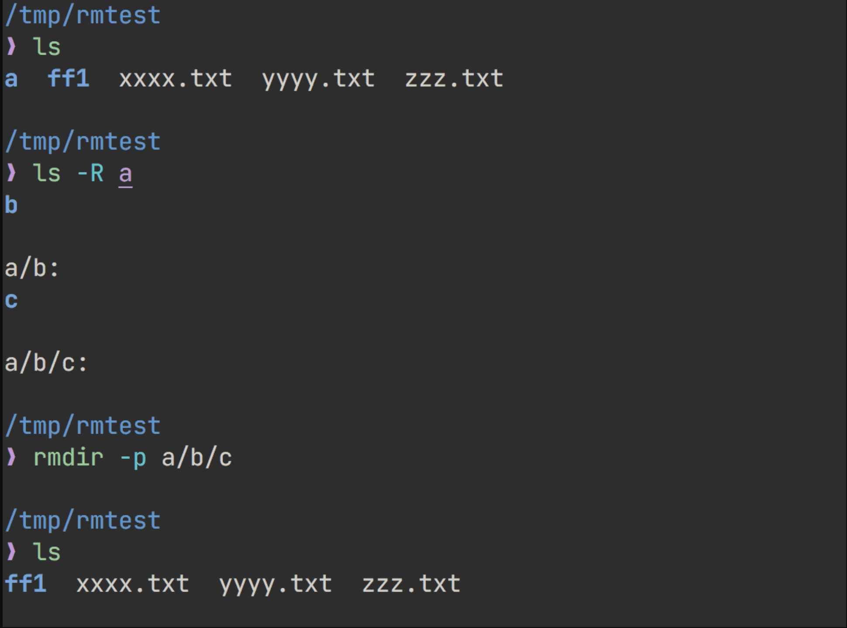Select the bold 'c' directory output
847x628 pixels.
coord(11,300)
